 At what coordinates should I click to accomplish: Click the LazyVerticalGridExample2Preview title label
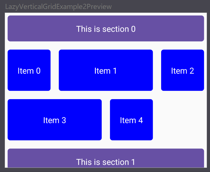(x=58, y=6)
